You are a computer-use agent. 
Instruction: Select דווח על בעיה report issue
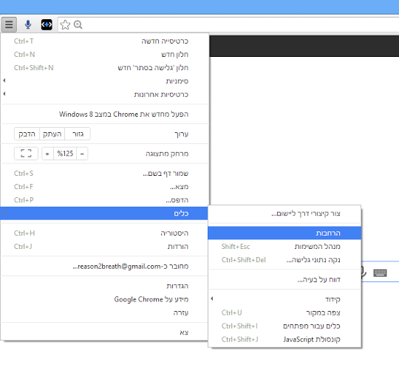tap(284, 279)
